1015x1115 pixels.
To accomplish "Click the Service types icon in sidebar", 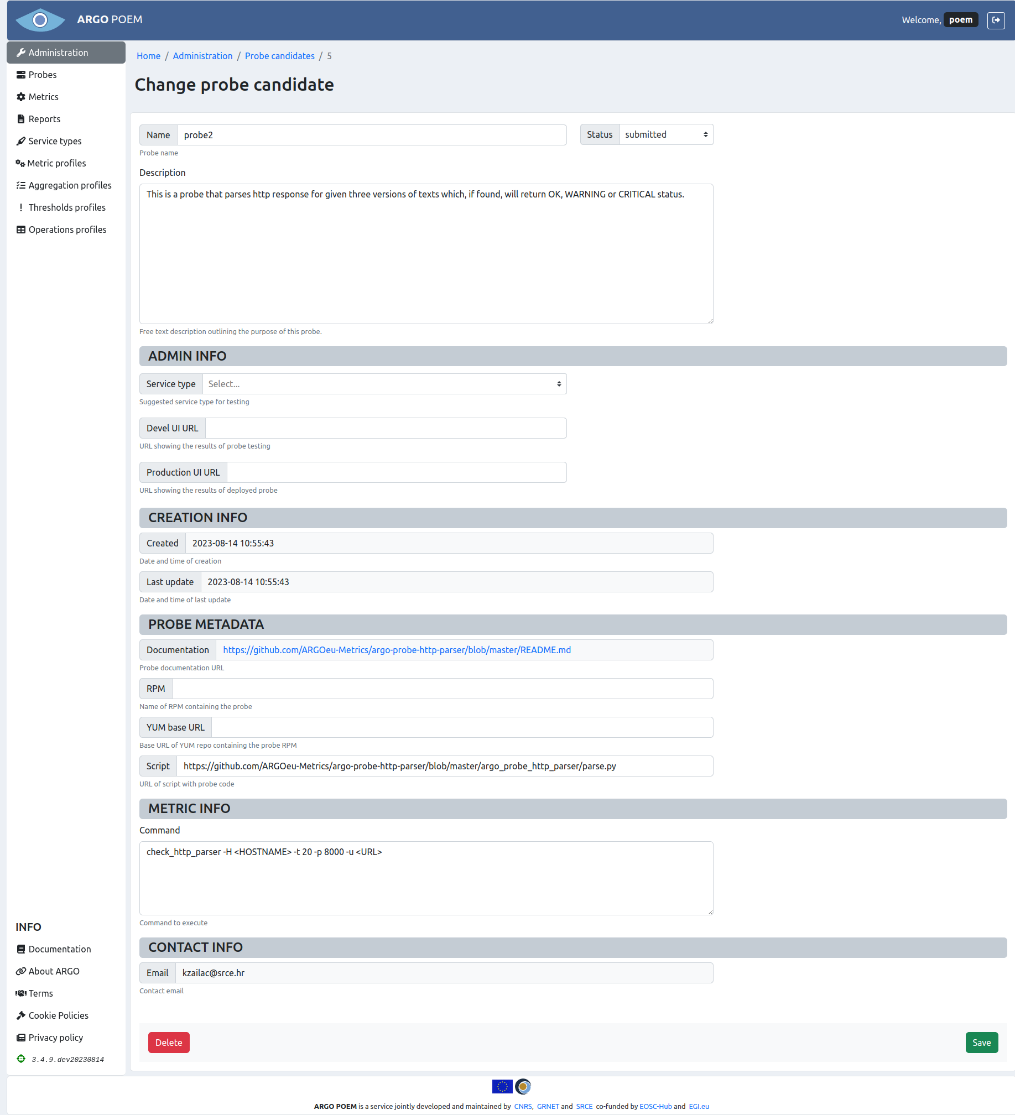I will (x=21, y=141).
